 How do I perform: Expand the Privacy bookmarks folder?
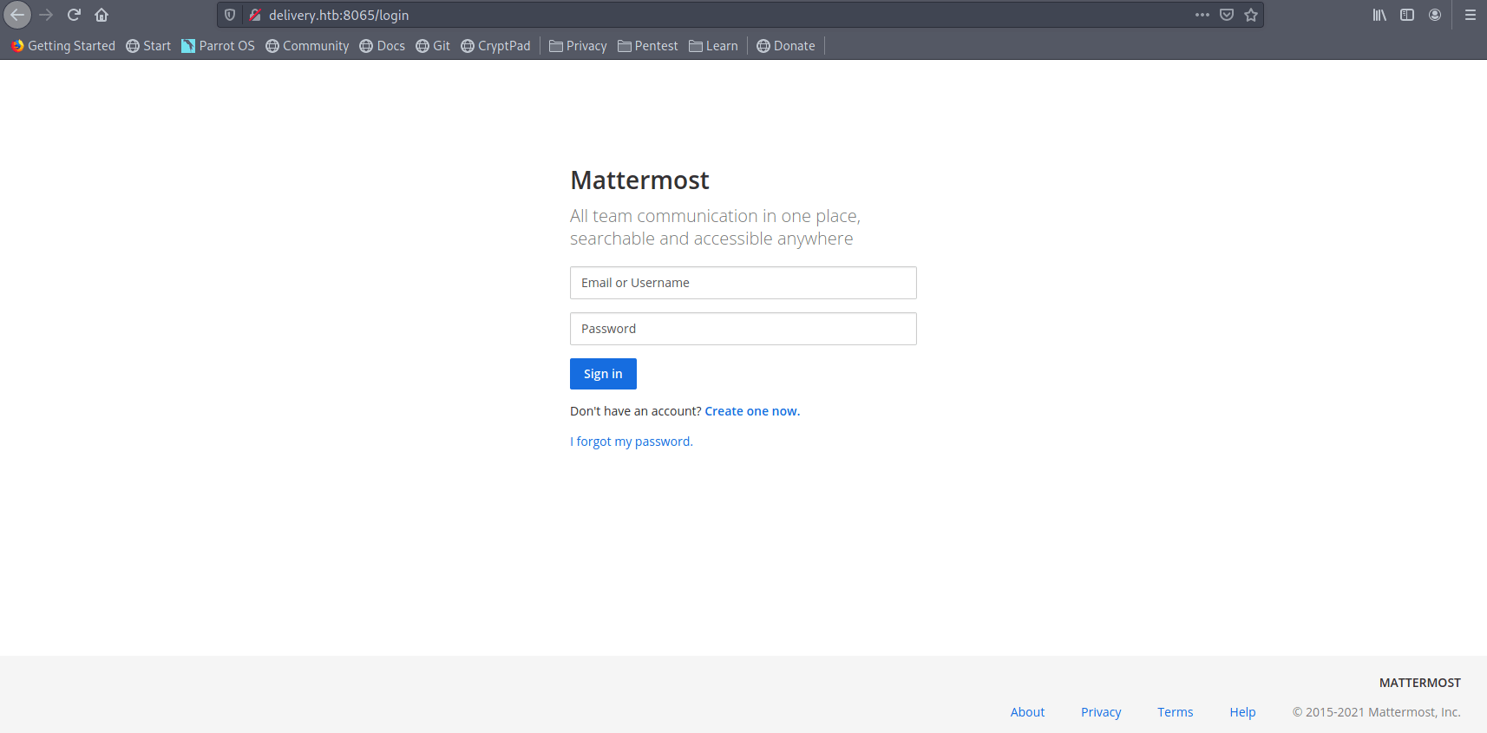578,46
